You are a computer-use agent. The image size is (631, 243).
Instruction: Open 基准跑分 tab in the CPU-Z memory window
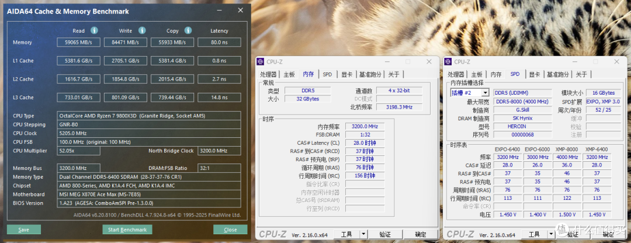coord(370,74)
